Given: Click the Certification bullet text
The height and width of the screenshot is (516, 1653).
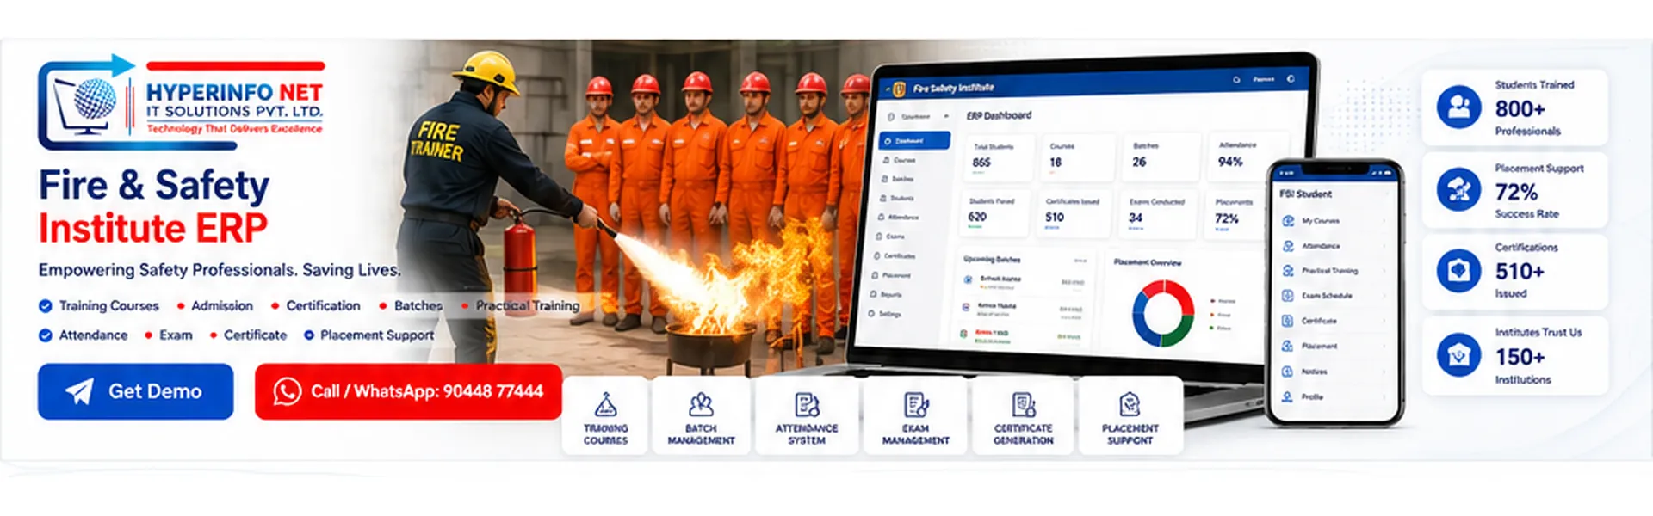Looking at the screenshot, I should [x=323, y=306].
